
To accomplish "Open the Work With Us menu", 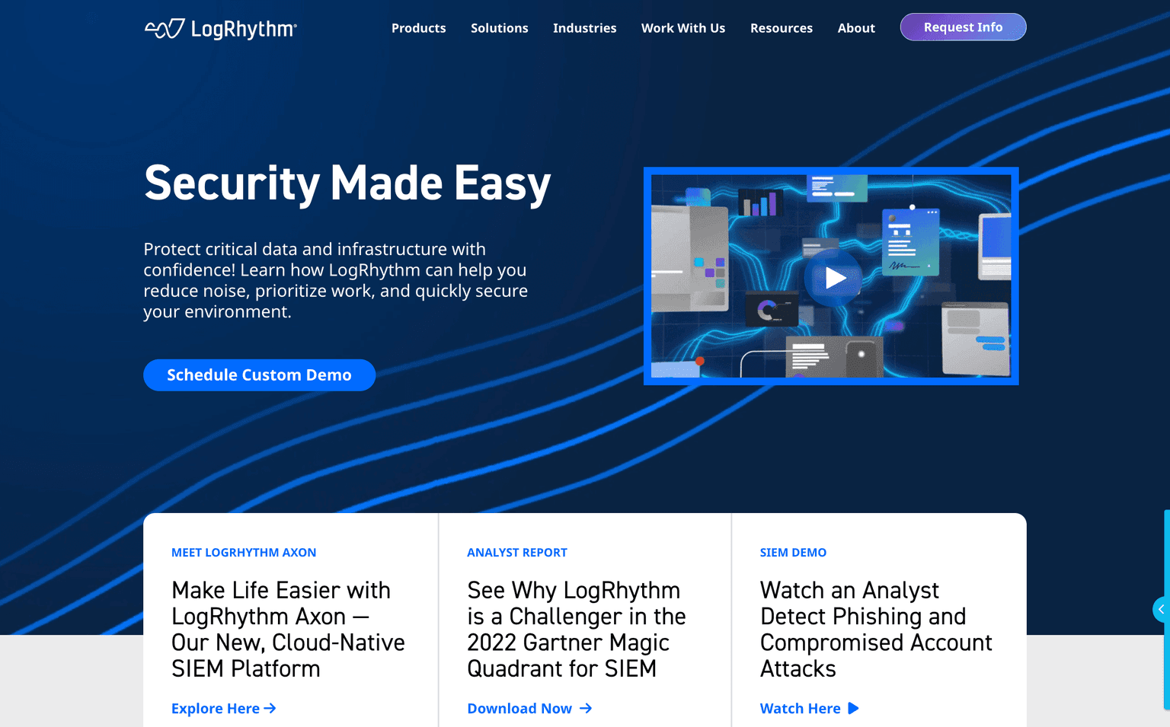I will point(683,28).
